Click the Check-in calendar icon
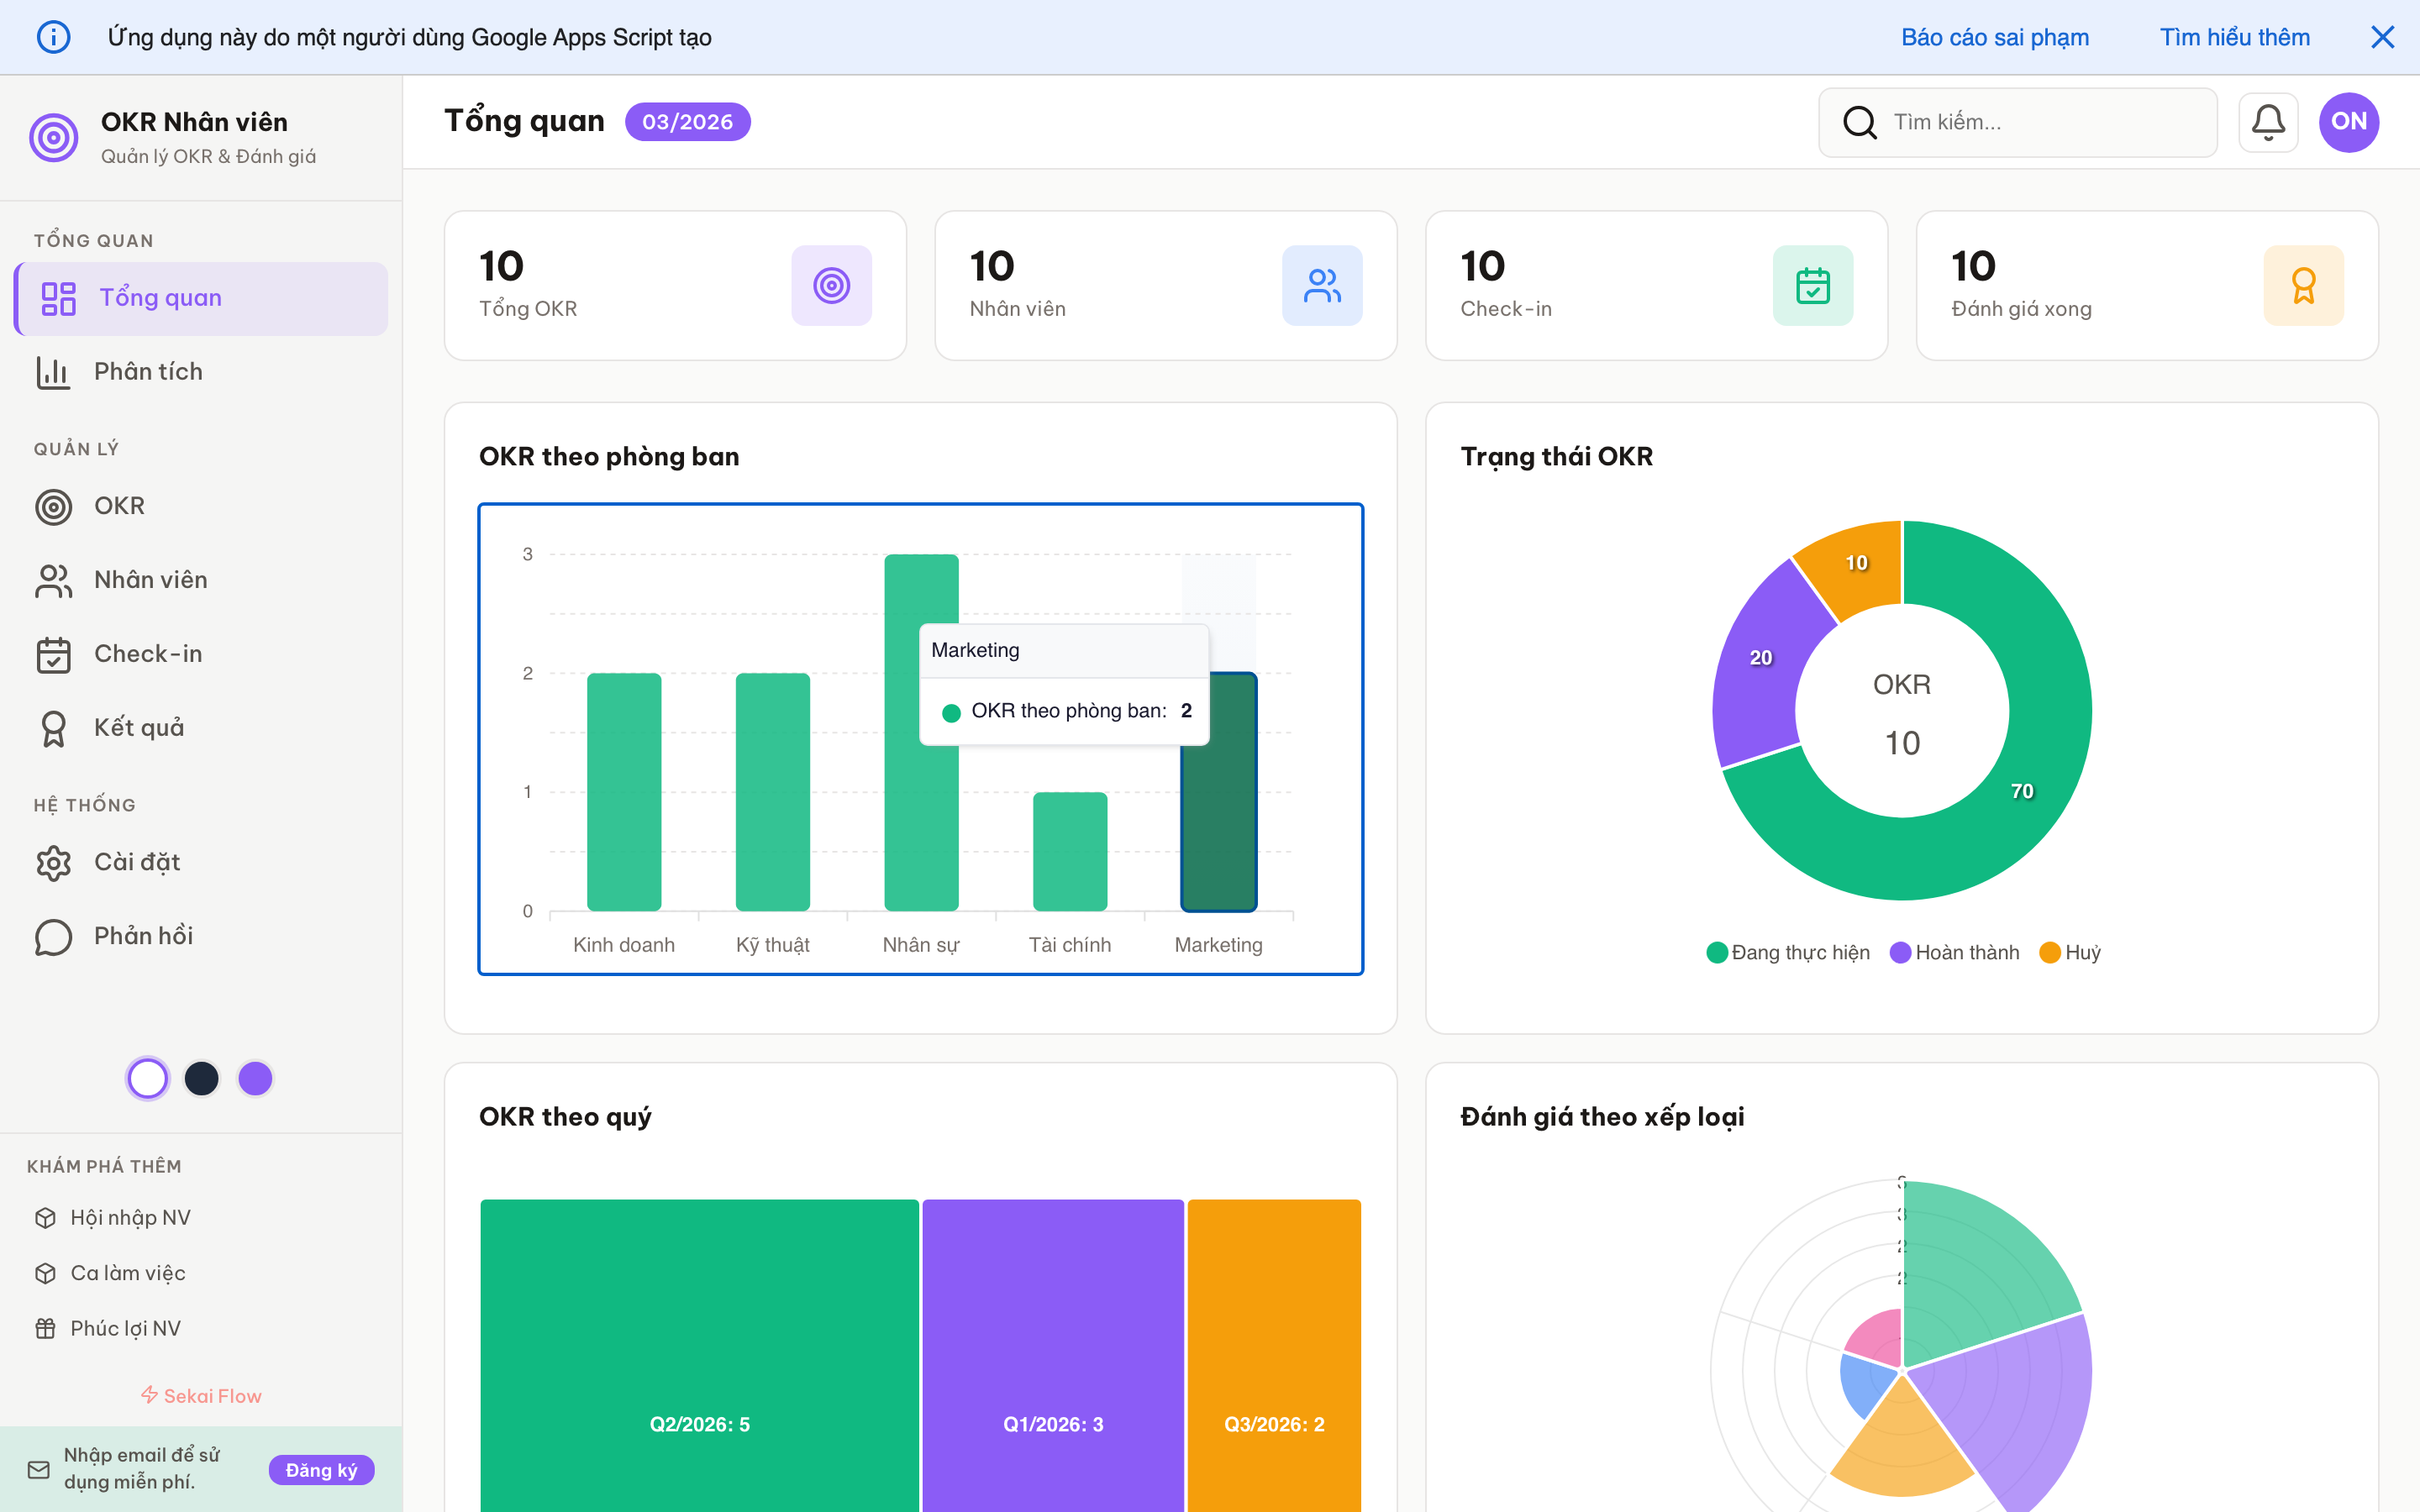 point(53,653)
